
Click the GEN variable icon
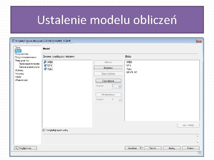tap(45, 65)
